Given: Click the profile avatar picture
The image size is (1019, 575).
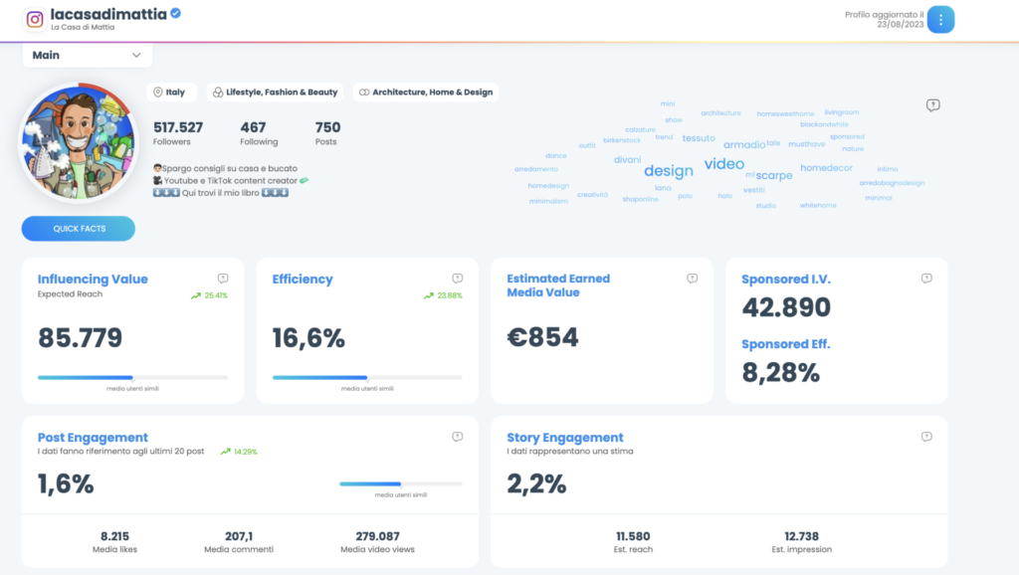Looking at the screenshot, I should [x=78, y=142].
